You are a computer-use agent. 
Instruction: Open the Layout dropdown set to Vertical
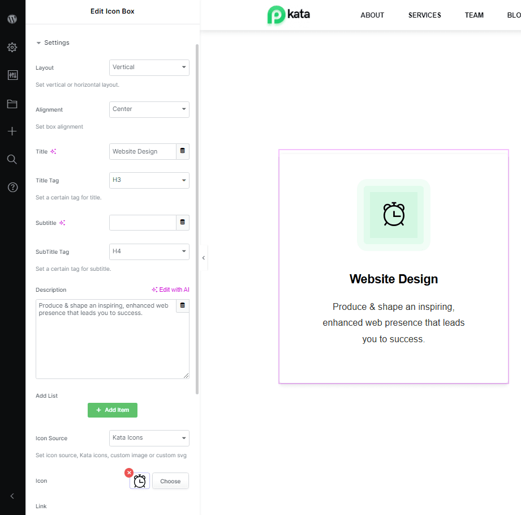[x=149, y=67]
